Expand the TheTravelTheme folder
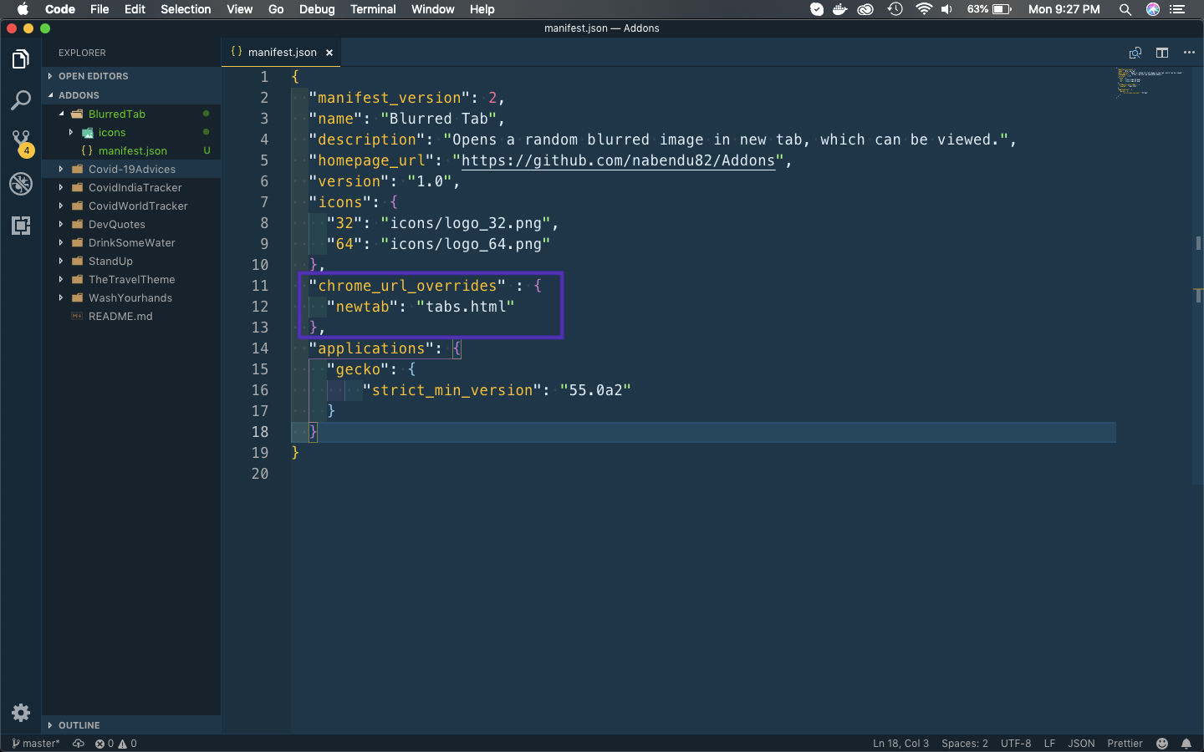 (132, 279)
